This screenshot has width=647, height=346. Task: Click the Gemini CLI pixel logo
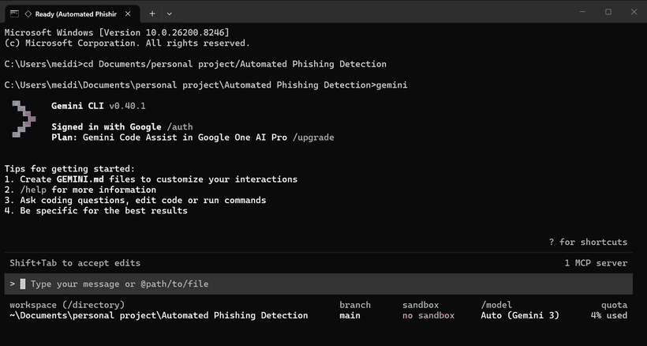(x=24, y=119)
